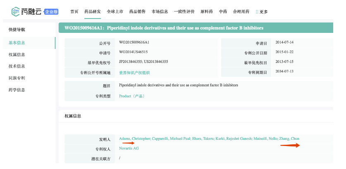The height and width of the screenshot is (169, 346).
Task: Click the application date 2014-07-14
Action: click(284, 42)
